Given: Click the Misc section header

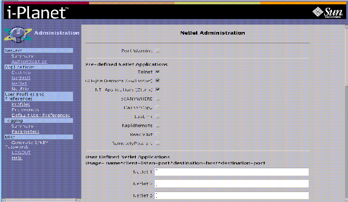Looking at the screenshot, I should click(x=38, y=137).
